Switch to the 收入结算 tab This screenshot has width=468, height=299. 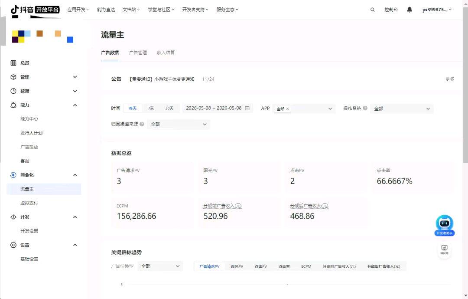[x=166, y=53]
